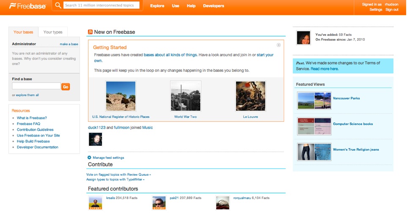
Task: Click pak21 contributor avatar
Action: click(159, 203)
